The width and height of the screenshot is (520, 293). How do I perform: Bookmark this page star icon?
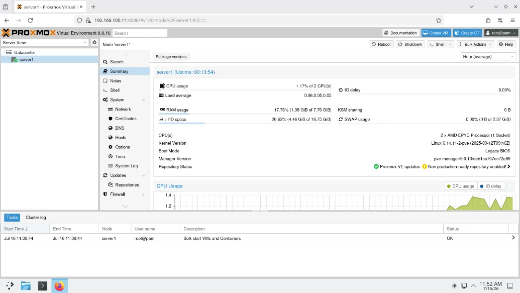pos(439,20)
